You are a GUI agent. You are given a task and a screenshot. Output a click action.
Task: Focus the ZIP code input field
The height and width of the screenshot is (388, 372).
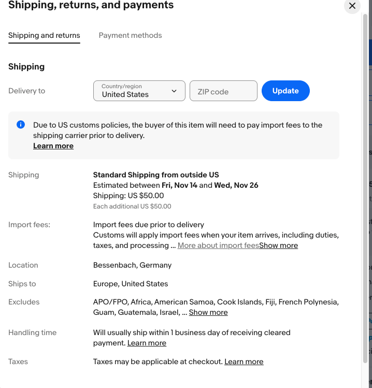223,91
